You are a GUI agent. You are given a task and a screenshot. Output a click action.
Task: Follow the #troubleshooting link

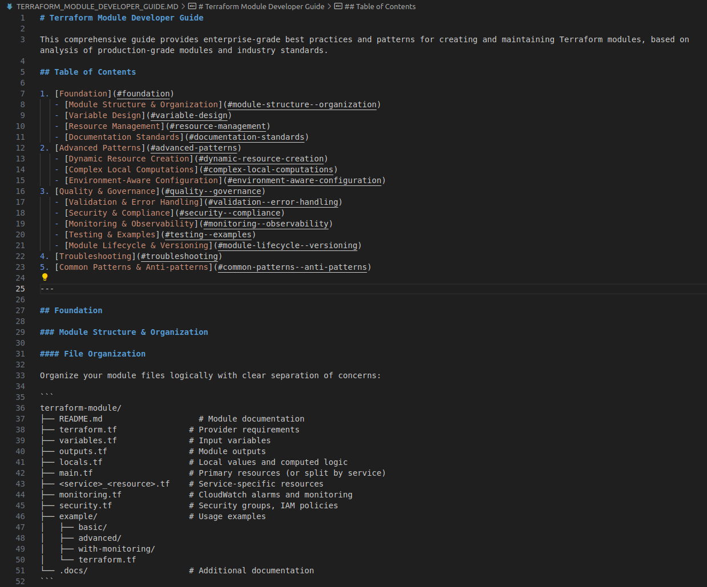click(179, 256)
